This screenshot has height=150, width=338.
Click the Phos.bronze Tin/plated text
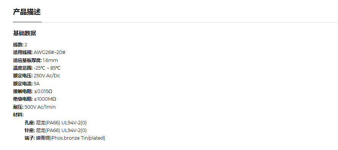(78, 138)
